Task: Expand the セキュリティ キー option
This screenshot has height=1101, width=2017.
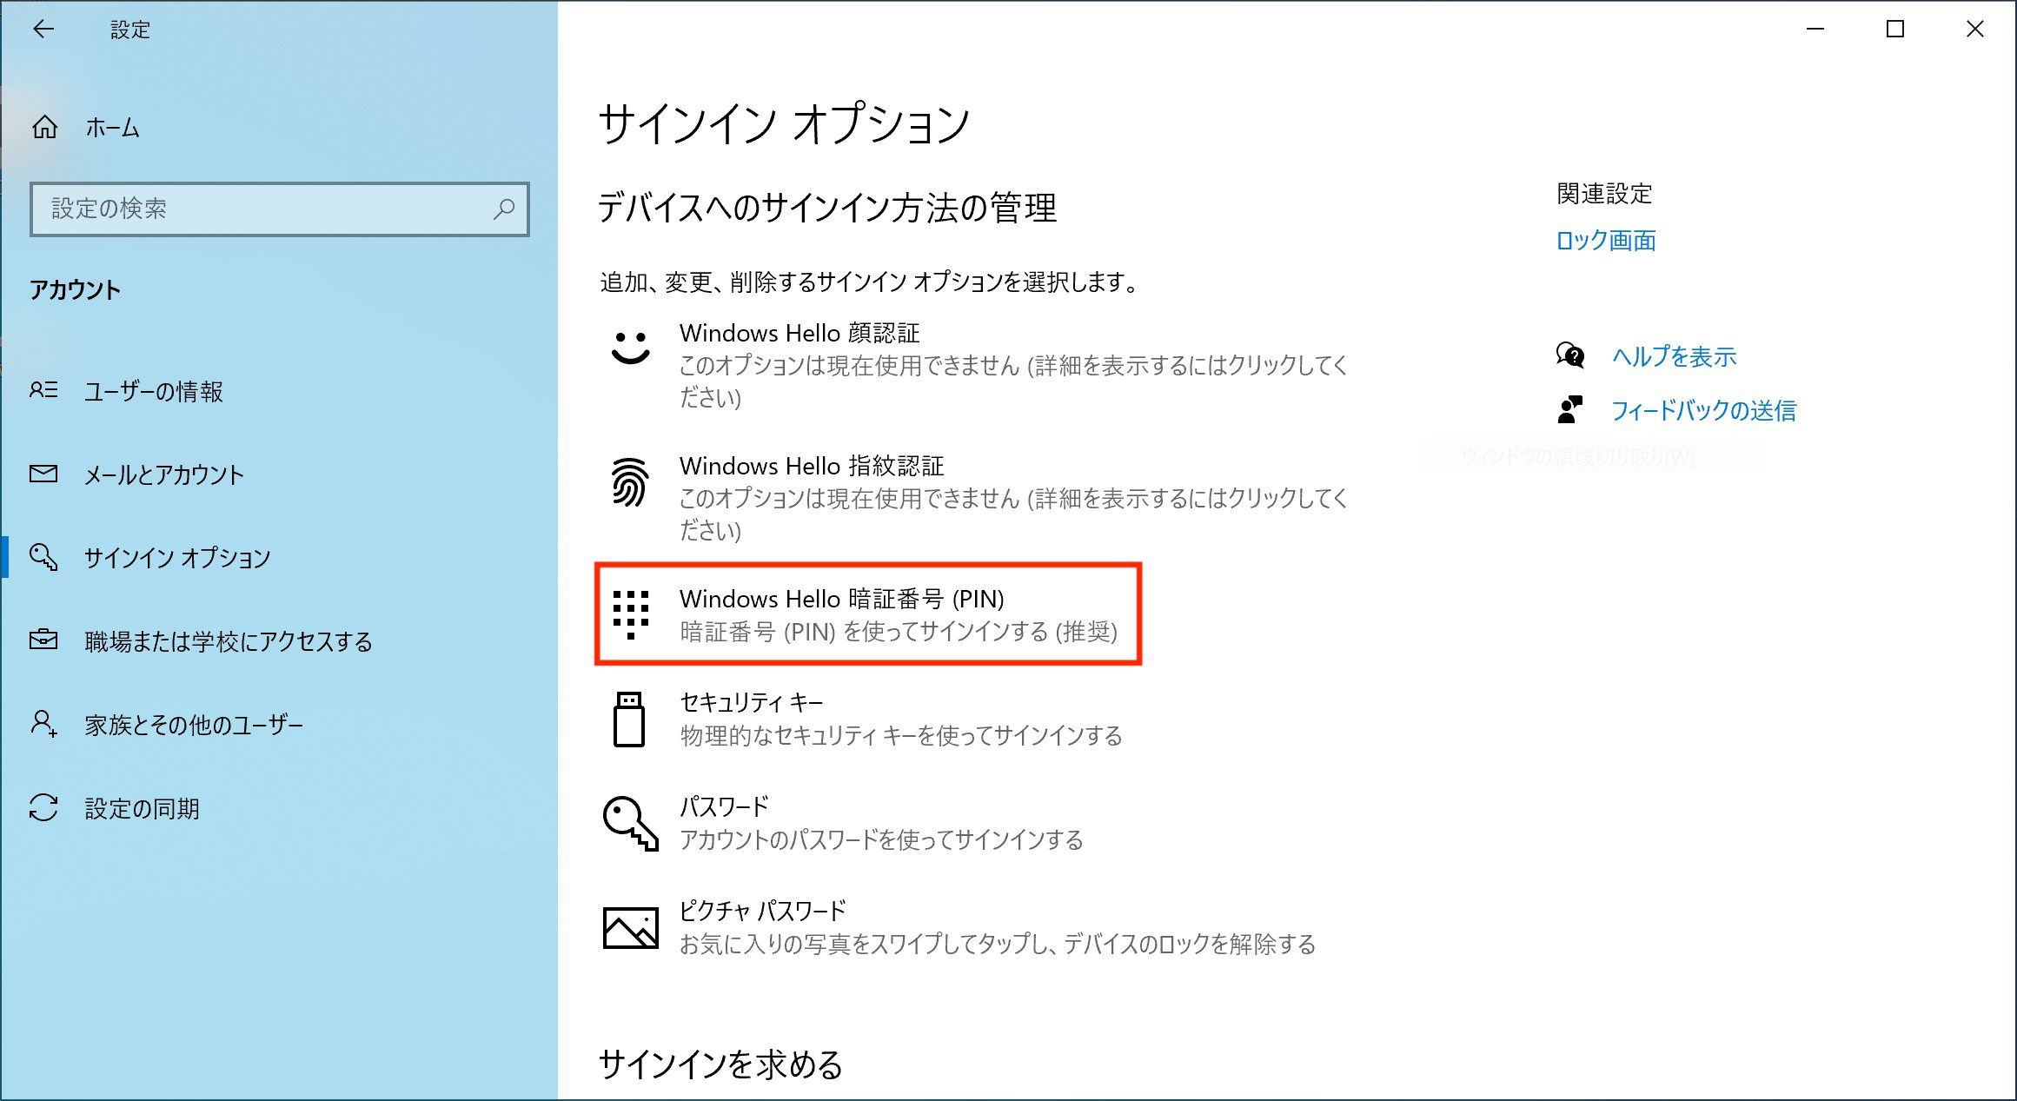Action: pos(978,719)
